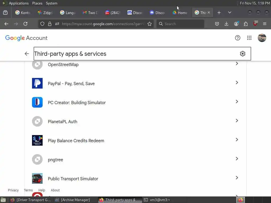Expand the Public Transport Simulator chevron
Screen dimensions: 271x203
tap(237, 178)
